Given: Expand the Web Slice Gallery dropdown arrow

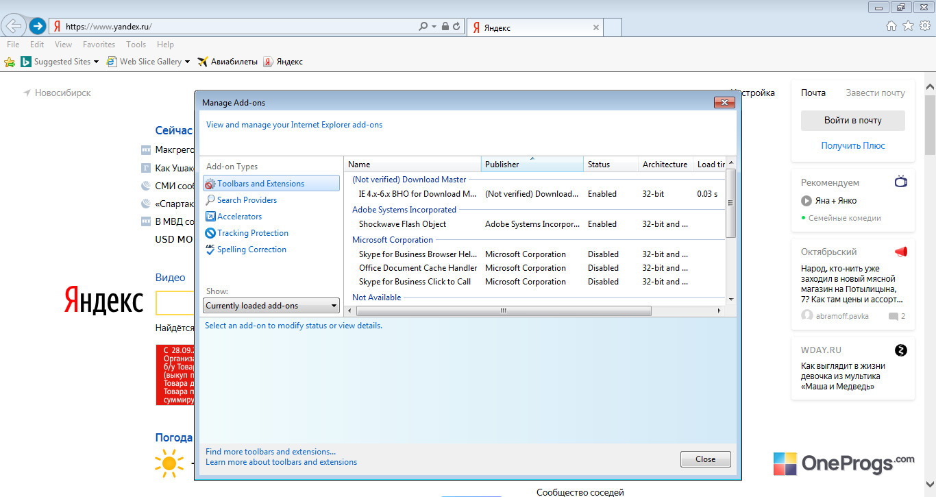Looking at the screenshot, I should [x=188, y=62].
